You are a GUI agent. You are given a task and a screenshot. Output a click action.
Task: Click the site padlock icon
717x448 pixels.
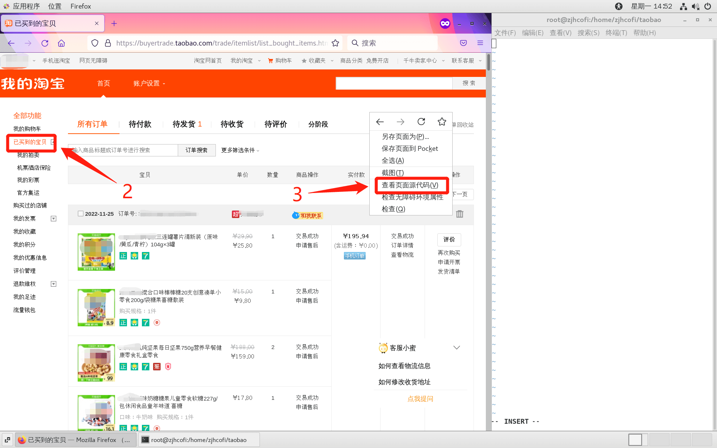tap(108, 43)
